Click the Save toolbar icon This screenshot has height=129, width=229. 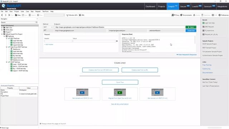[23, 15]
